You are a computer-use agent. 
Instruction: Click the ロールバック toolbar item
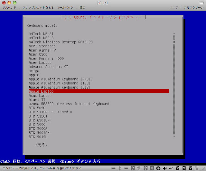click(65, 8)
